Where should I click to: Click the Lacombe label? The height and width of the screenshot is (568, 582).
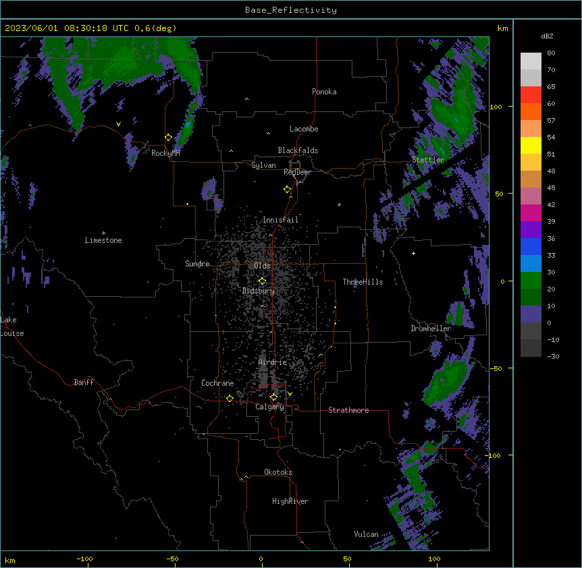pyautogui.click(x=304, y=129)
